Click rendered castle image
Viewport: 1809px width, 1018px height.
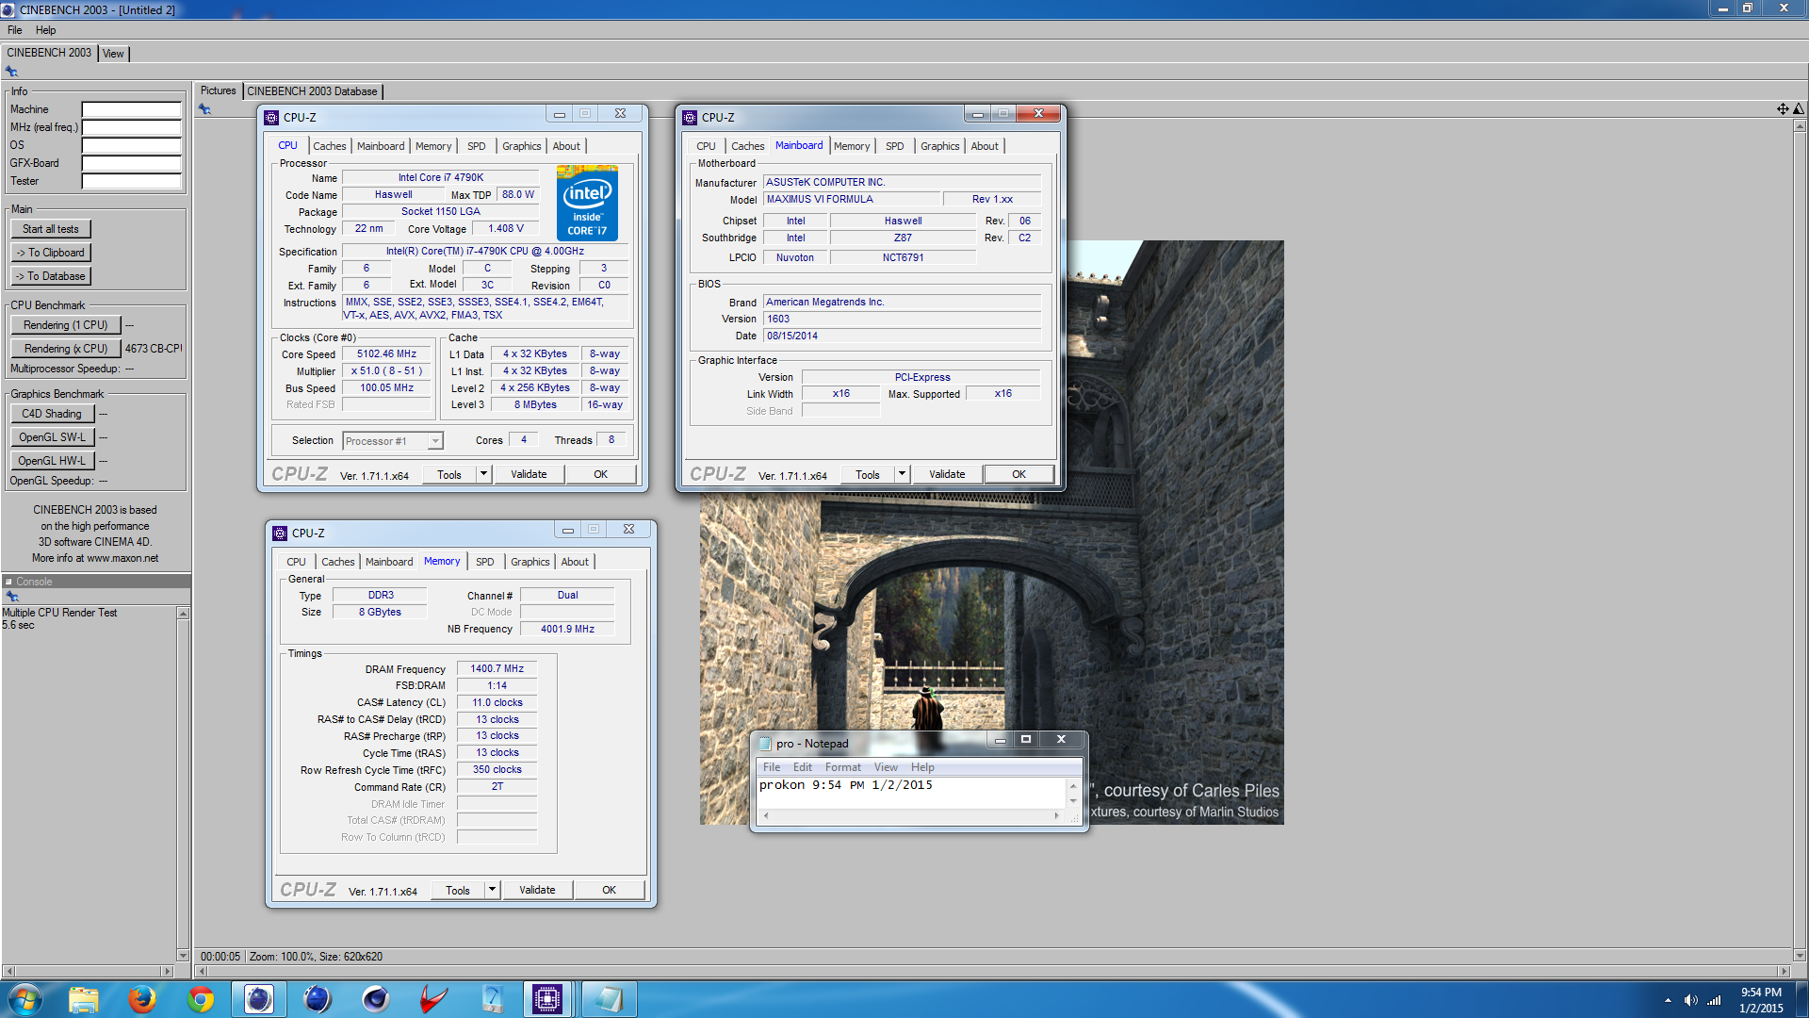pos(991,533)
